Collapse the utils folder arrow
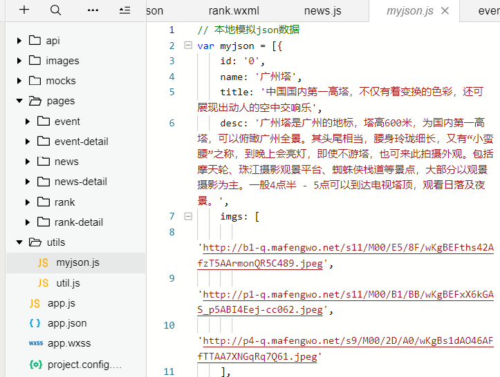This screenshot has height=377, width=500. [19, 242]
